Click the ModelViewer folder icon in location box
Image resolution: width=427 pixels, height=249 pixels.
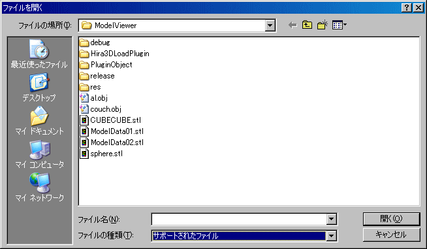point(87,25)
